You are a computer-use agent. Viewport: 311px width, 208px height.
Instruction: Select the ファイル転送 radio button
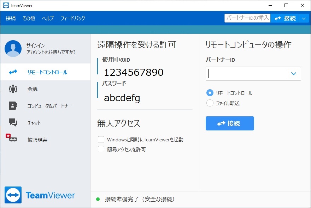(210, 103)
